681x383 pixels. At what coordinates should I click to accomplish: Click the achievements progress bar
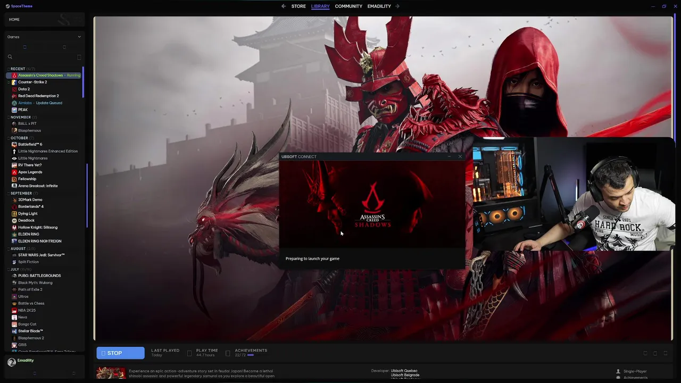pos(251,355)
